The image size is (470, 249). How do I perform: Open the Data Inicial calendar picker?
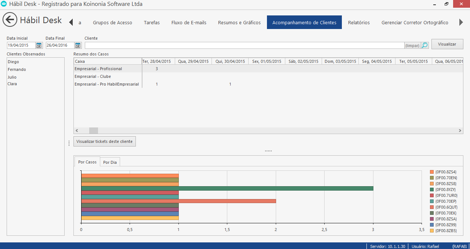coord(39,45)
